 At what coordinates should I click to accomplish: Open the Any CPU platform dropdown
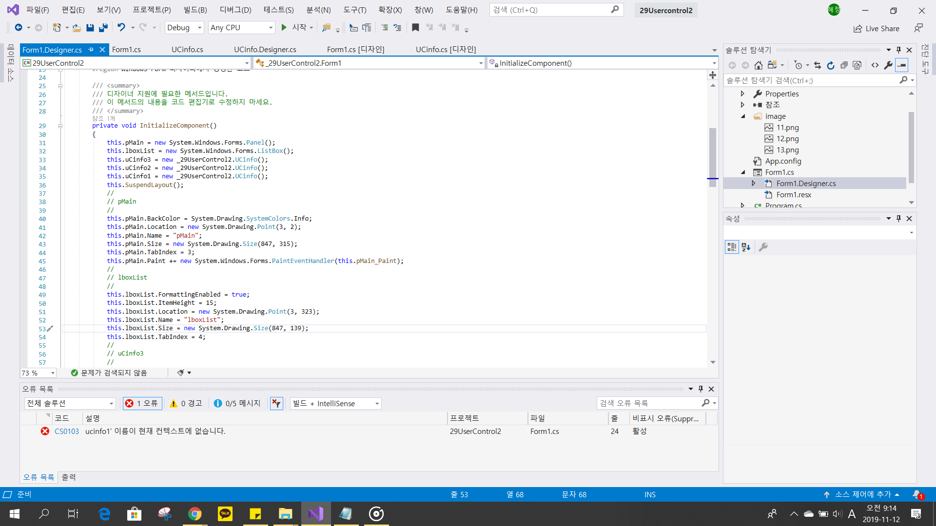tap(241, 28)
